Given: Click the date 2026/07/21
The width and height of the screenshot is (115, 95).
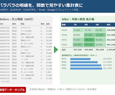Looking at the screenshot, I should pos(5,62).
